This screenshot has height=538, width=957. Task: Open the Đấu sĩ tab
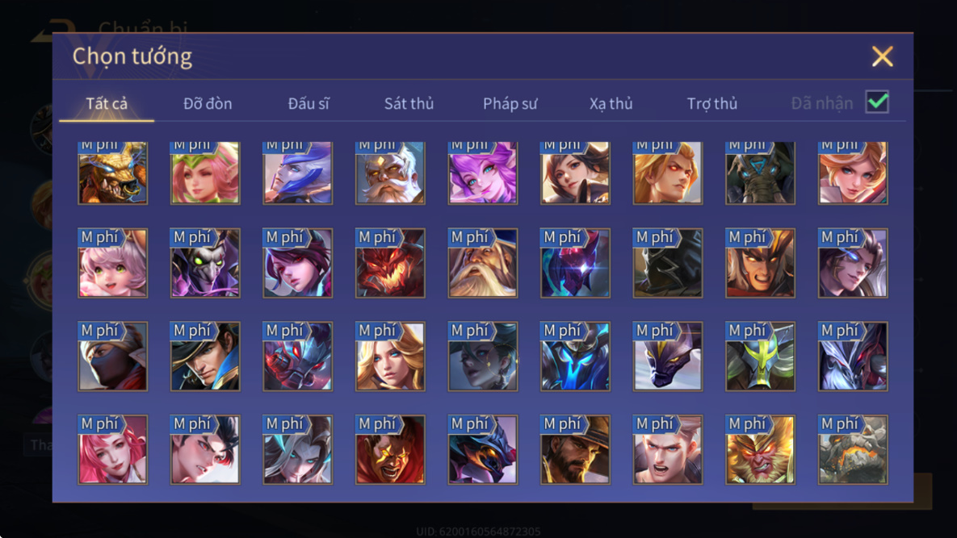[x=309, y=103]
